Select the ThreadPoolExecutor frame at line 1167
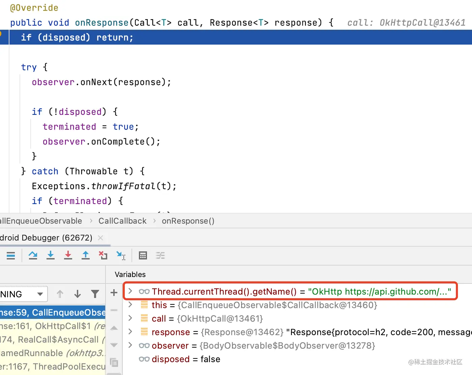This screenshot has height=375, width=472. click(x=53, y=367)
